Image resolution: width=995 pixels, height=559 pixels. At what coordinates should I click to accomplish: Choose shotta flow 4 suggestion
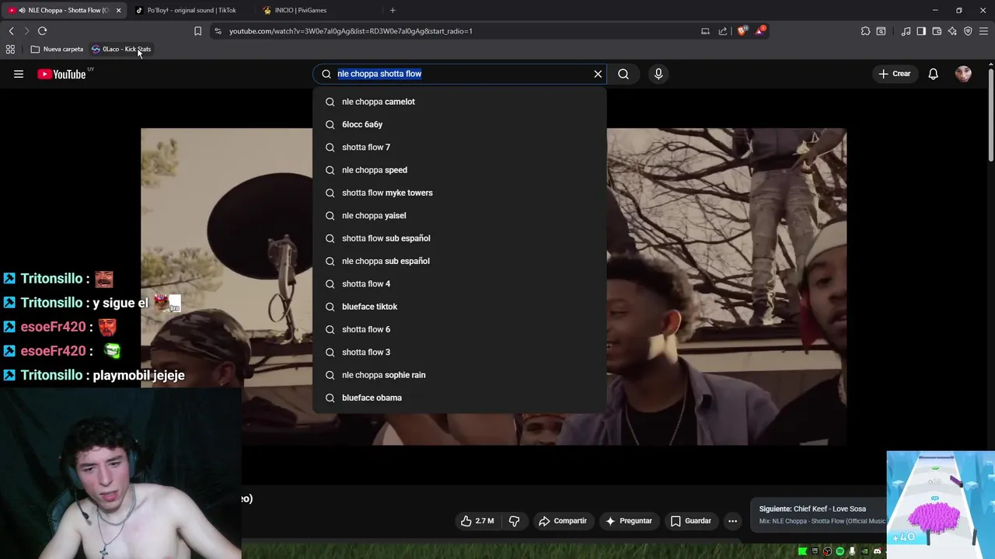(459, 283)
